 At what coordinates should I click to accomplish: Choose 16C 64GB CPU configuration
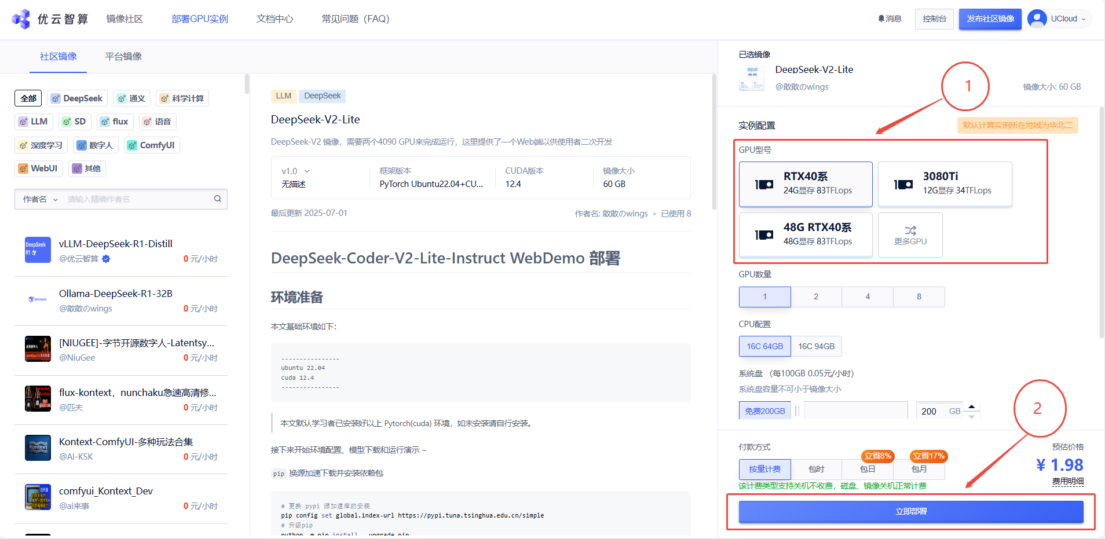coord(764,346)
